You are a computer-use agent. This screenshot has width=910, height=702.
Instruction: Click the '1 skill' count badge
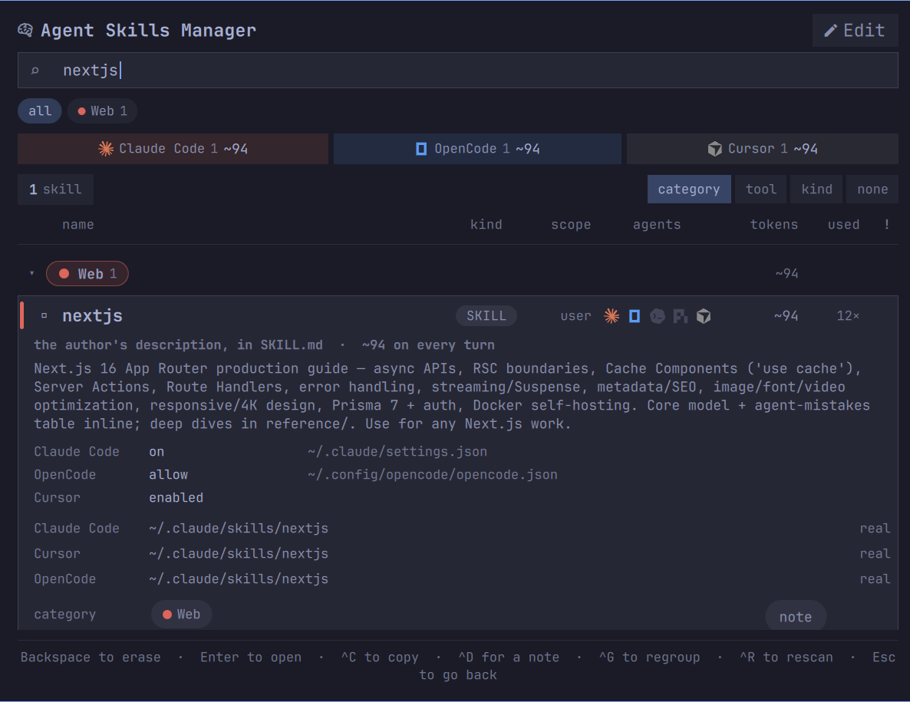click(56, 190)
